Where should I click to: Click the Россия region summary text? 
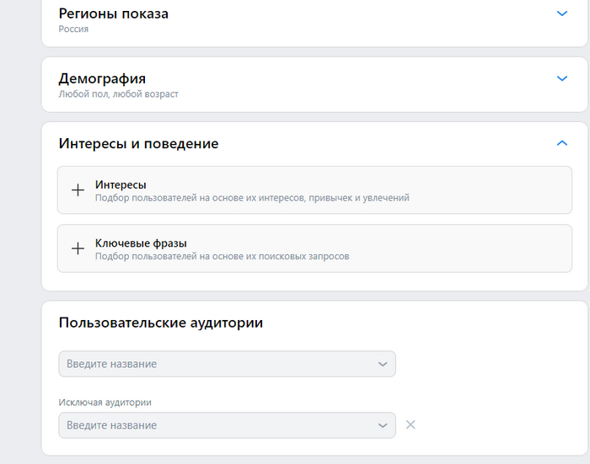73,29
